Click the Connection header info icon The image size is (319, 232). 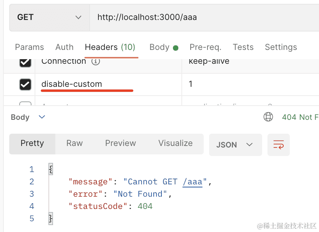coord(95,61)
